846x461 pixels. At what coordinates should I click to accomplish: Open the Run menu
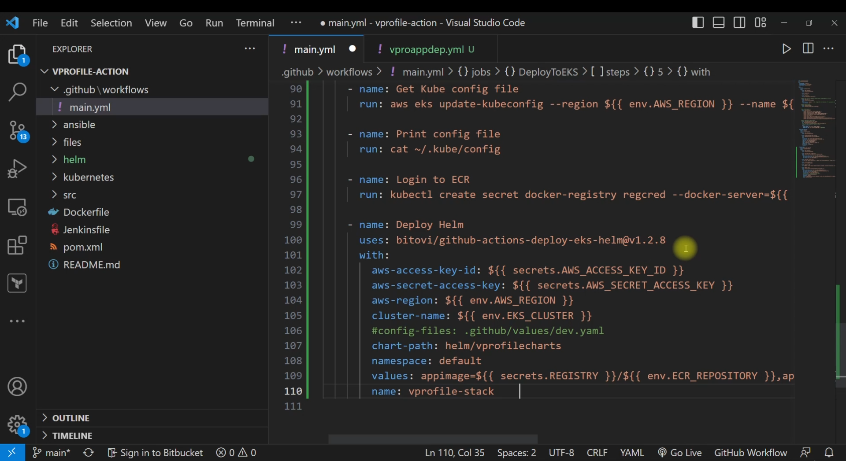(214, 23)
